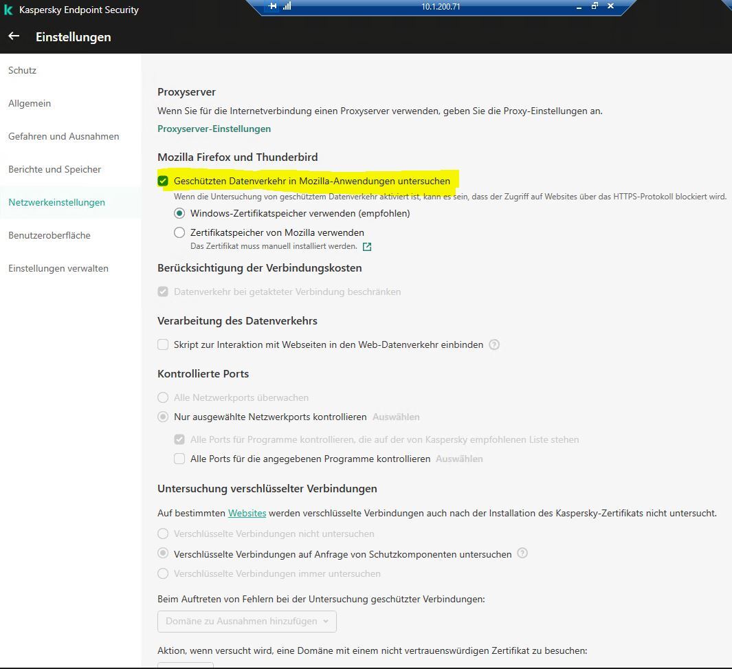732x669 pixels.
Task: Open Benutzeroberfläche settings
Action: (49, 235)
